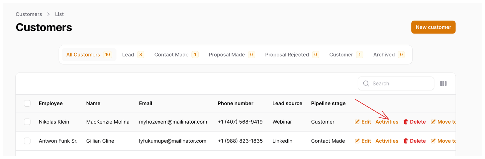Click Delete trash icon for MacKenzie Molina
This screenshot has width=485, height=159.
[406, 122]
